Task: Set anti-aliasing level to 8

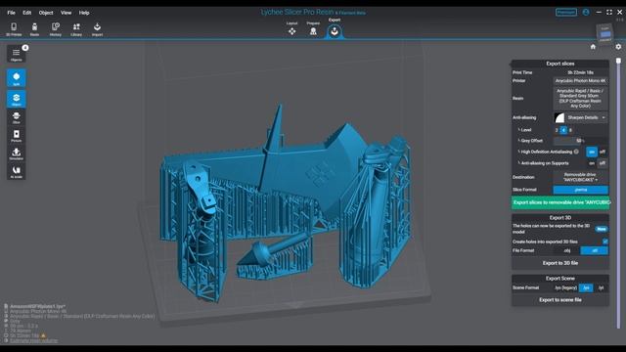Action: pyautogui.click(x=570, y=130)
